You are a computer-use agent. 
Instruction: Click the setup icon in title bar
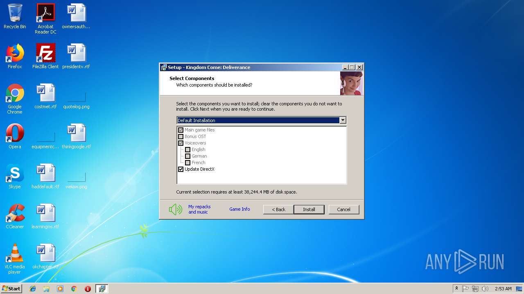[164, 67]
